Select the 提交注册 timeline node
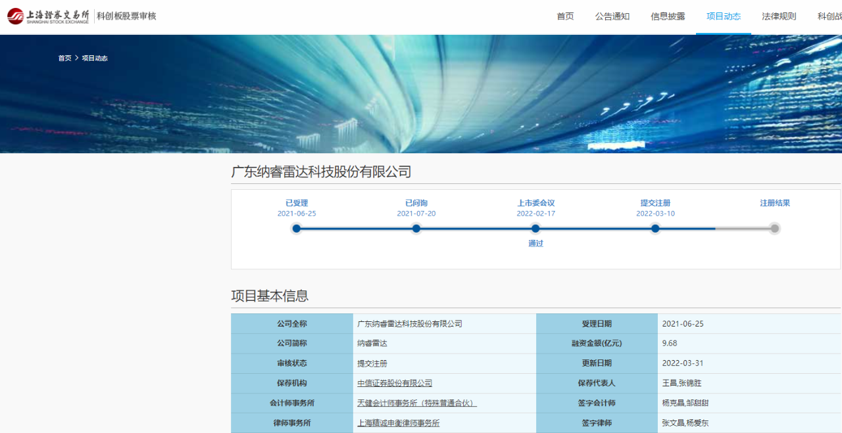The width and height of the screenshot is (842, 433). (x=655, y=229)
